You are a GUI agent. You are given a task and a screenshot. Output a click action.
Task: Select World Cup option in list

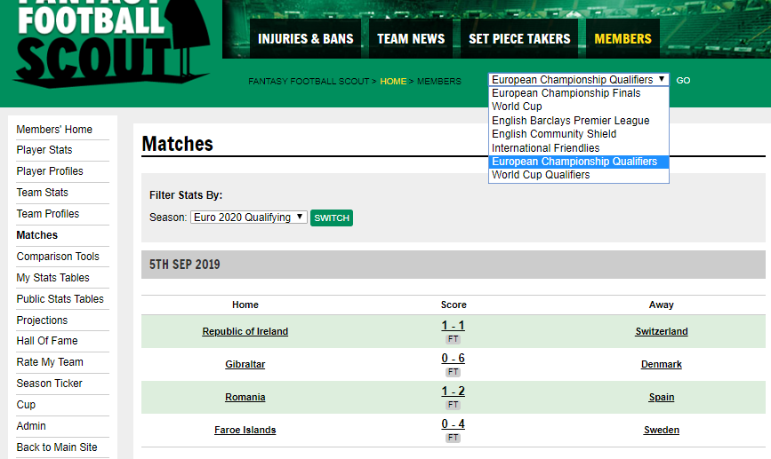point(578,107)
